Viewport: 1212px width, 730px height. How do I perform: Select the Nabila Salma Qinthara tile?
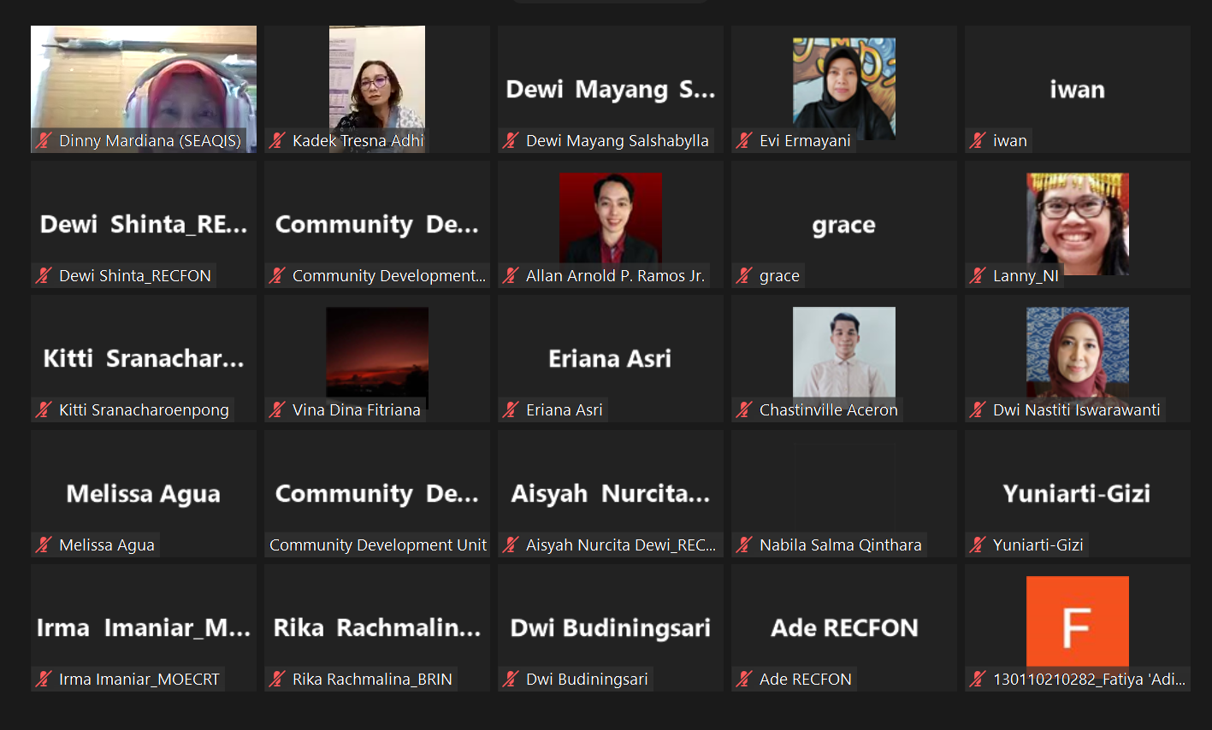click(x=844, y=493)
